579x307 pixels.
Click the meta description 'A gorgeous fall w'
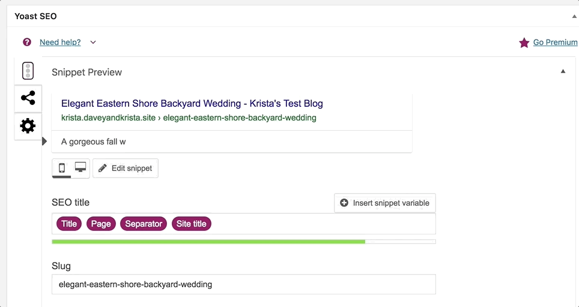point(94,142)
